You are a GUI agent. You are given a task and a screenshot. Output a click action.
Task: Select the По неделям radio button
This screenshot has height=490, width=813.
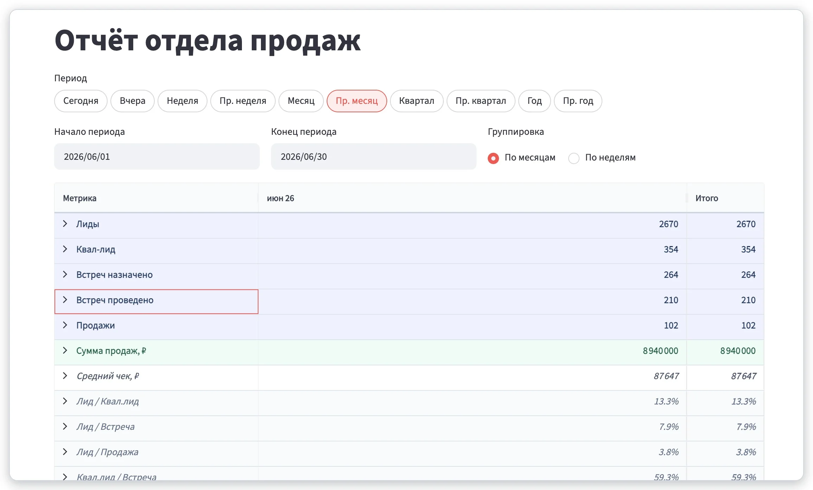574,158
